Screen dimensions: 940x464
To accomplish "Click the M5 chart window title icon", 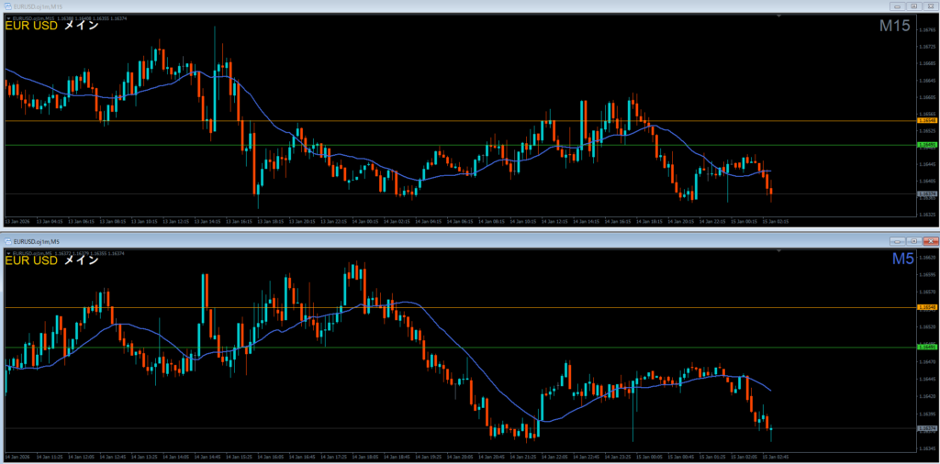I will point(7,242).
